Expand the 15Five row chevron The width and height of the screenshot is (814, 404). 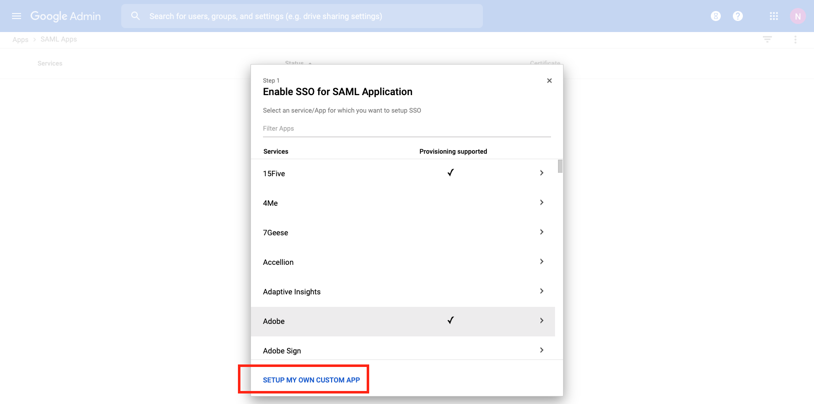(541, 173)
